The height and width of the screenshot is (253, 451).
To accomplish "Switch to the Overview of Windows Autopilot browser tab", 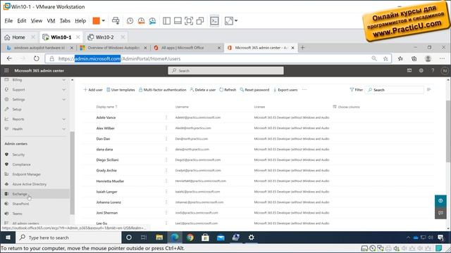I will click(x=113, y=48).
